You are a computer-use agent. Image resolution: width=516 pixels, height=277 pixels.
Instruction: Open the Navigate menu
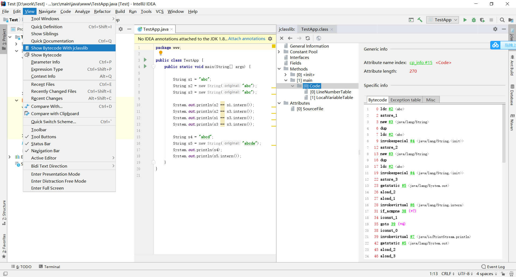coord(47,11)
